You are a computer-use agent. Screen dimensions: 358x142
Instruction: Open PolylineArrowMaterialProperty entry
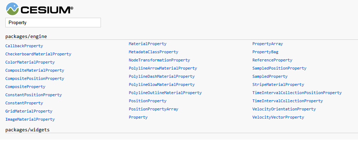(163, 68)
